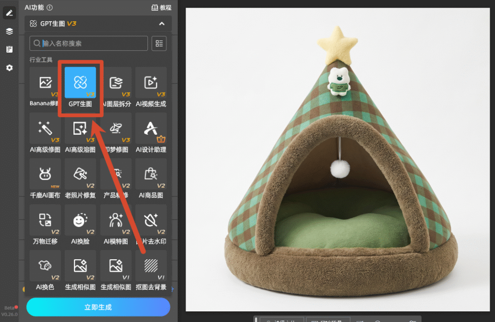Open the 教程 tutorial link
The width and height of the screenshot is (495, 322).
click(161, 8)
